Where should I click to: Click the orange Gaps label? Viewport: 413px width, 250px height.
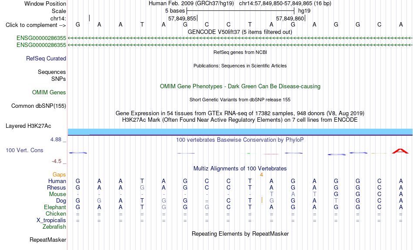[59, 175]
